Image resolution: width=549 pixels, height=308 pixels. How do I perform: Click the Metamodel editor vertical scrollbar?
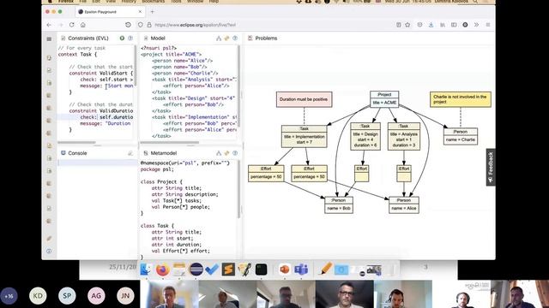[239, 190]
